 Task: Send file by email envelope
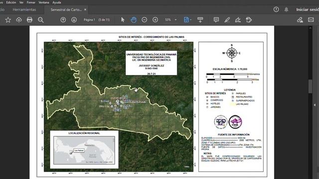(311, 20)
